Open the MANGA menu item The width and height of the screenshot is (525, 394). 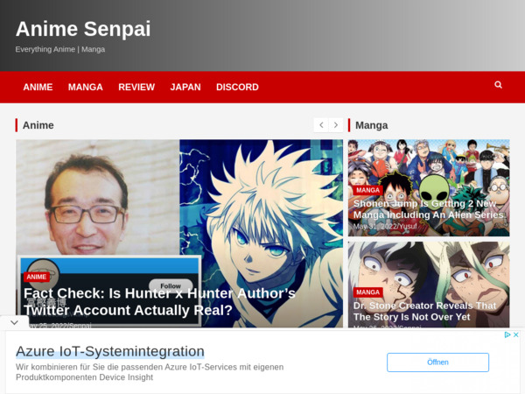[86, 87]
